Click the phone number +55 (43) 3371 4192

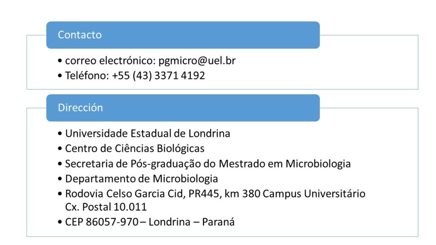[x=158, y=76]
